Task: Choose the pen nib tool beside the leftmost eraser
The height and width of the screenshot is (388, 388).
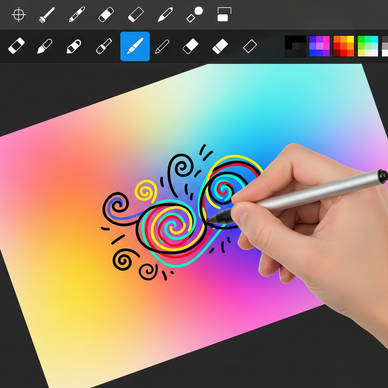Action: click(x=45, y=47)
